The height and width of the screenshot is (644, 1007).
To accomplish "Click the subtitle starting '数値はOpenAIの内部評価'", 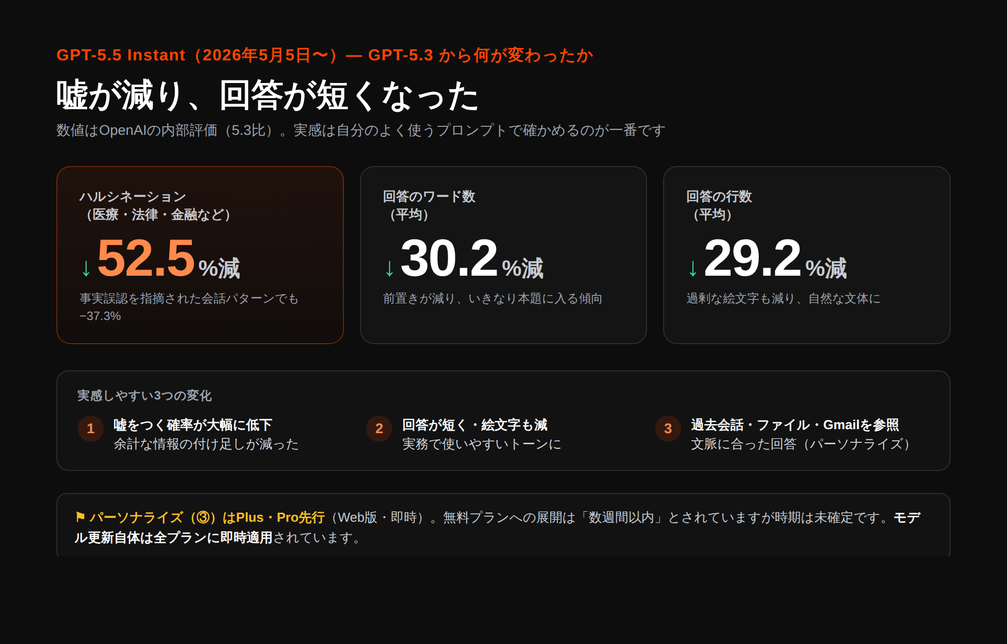I will [x=361, y=130].
